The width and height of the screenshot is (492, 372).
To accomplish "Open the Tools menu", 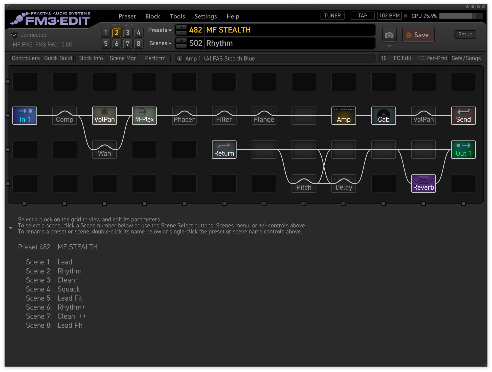I will click(x=177, y=16).
